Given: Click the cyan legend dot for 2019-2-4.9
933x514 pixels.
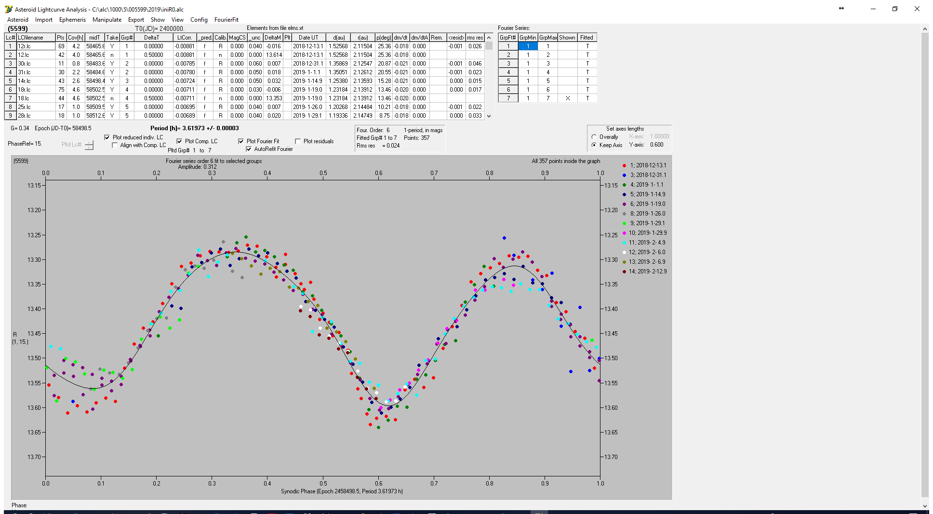Looking at the screenshot, I should click(624, 243).
